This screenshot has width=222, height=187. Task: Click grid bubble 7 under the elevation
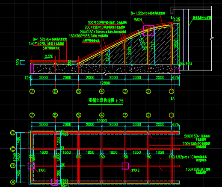tap(32, 91)
